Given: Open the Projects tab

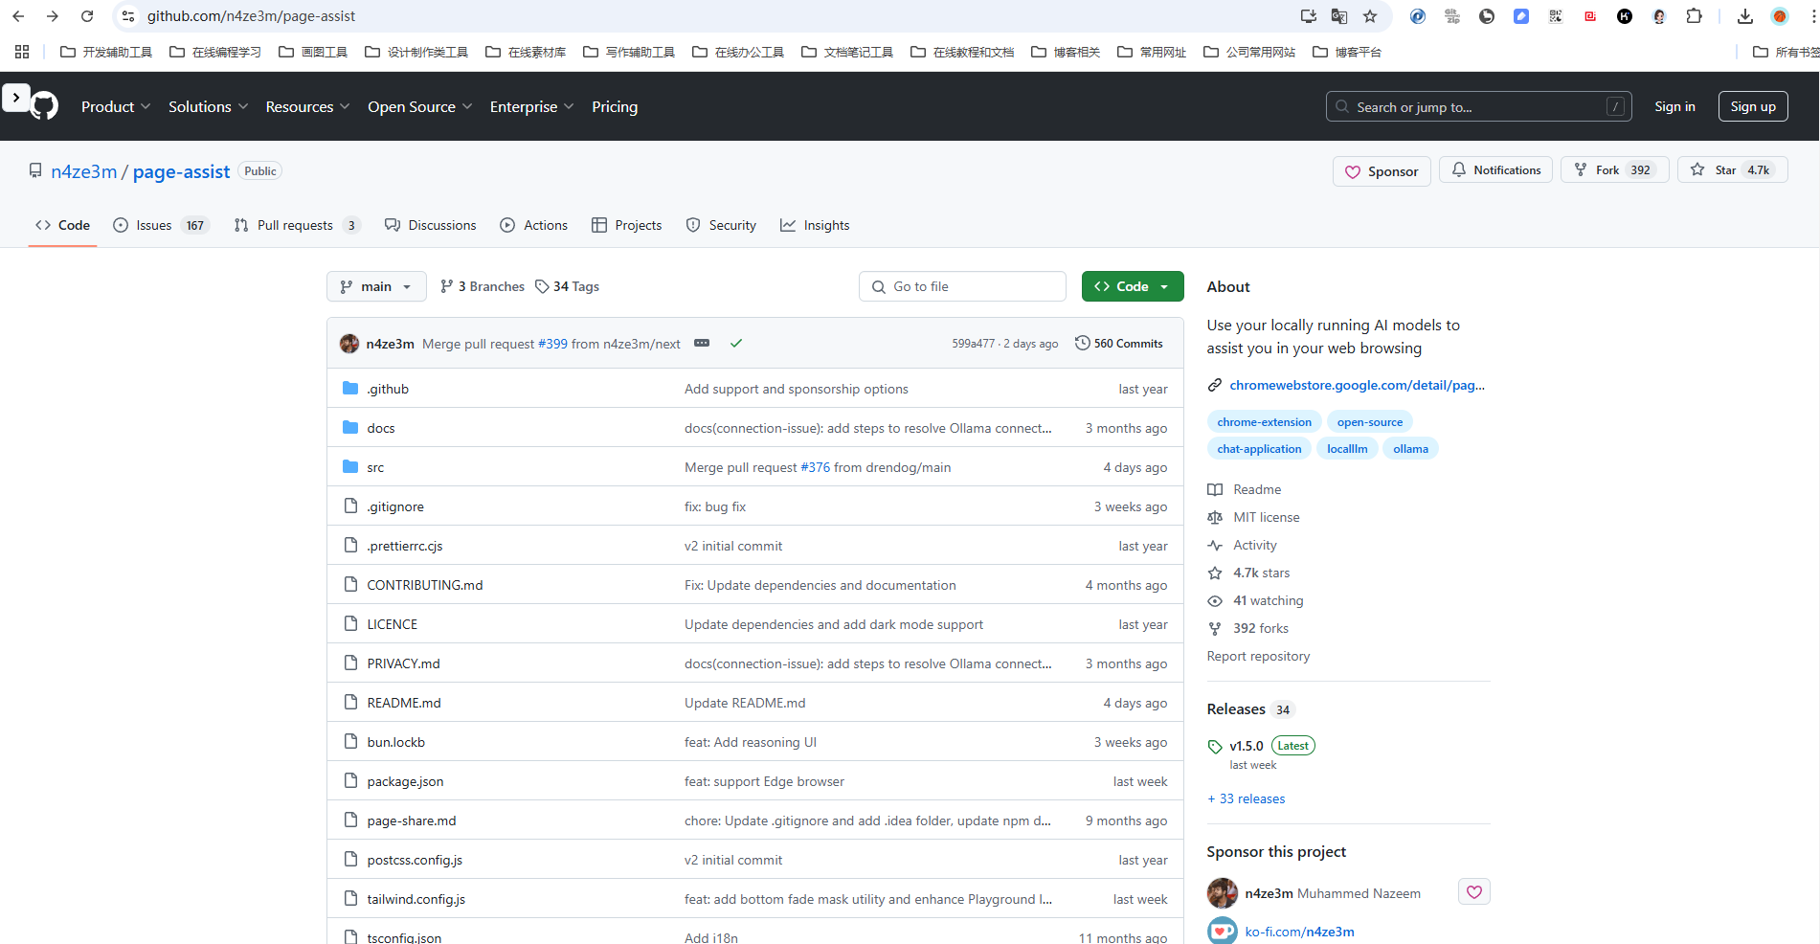Looking at the screenshot, I should coord(627,225).
